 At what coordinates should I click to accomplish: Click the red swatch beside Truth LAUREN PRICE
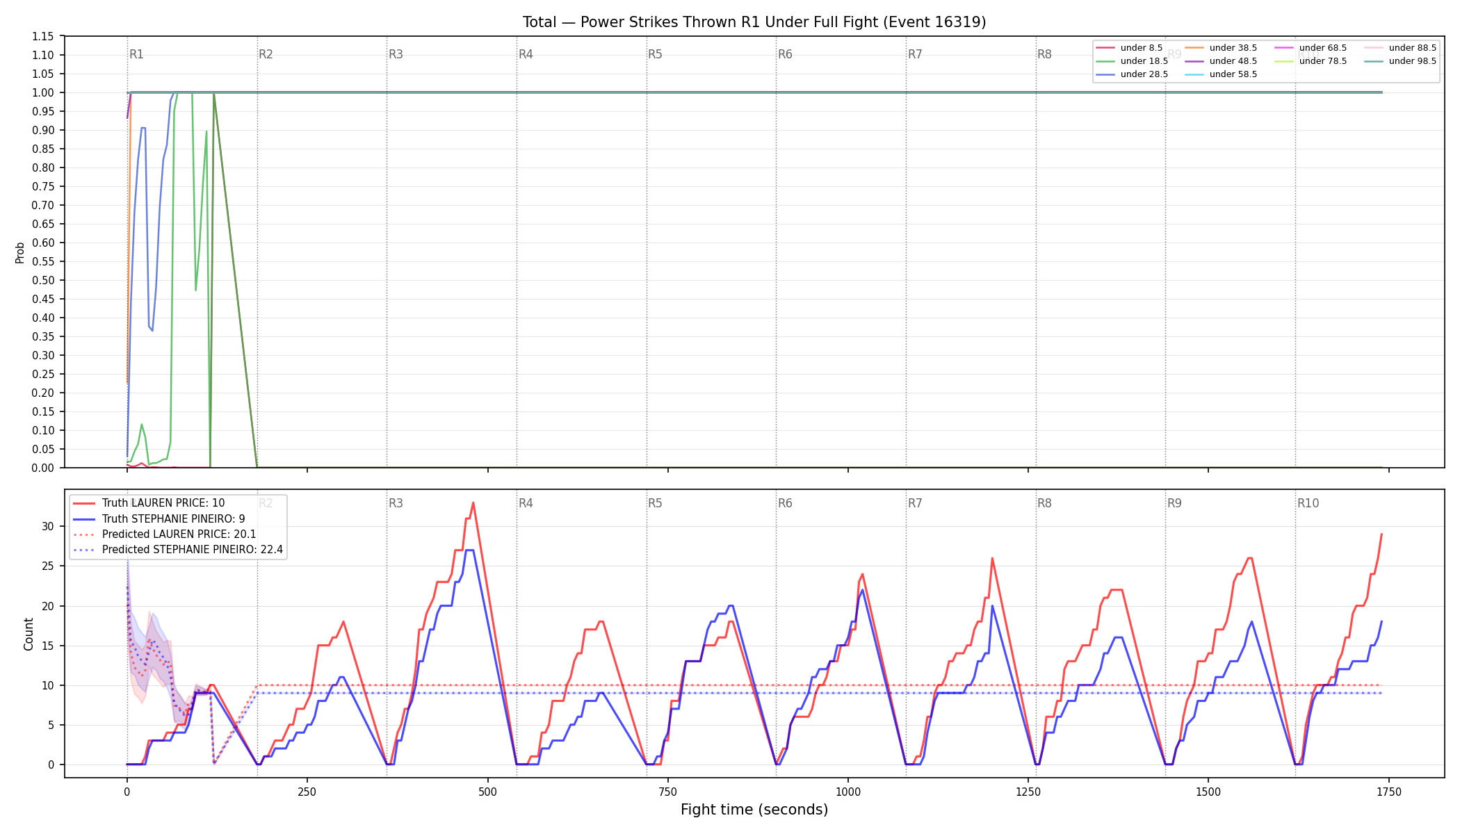click(x=84, y=503)
